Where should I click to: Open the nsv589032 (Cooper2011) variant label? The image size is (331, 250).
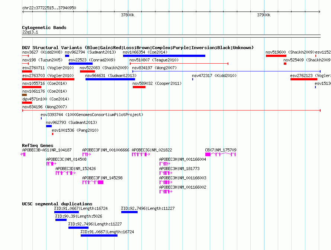pyautogui.click(x=157, y=83)
